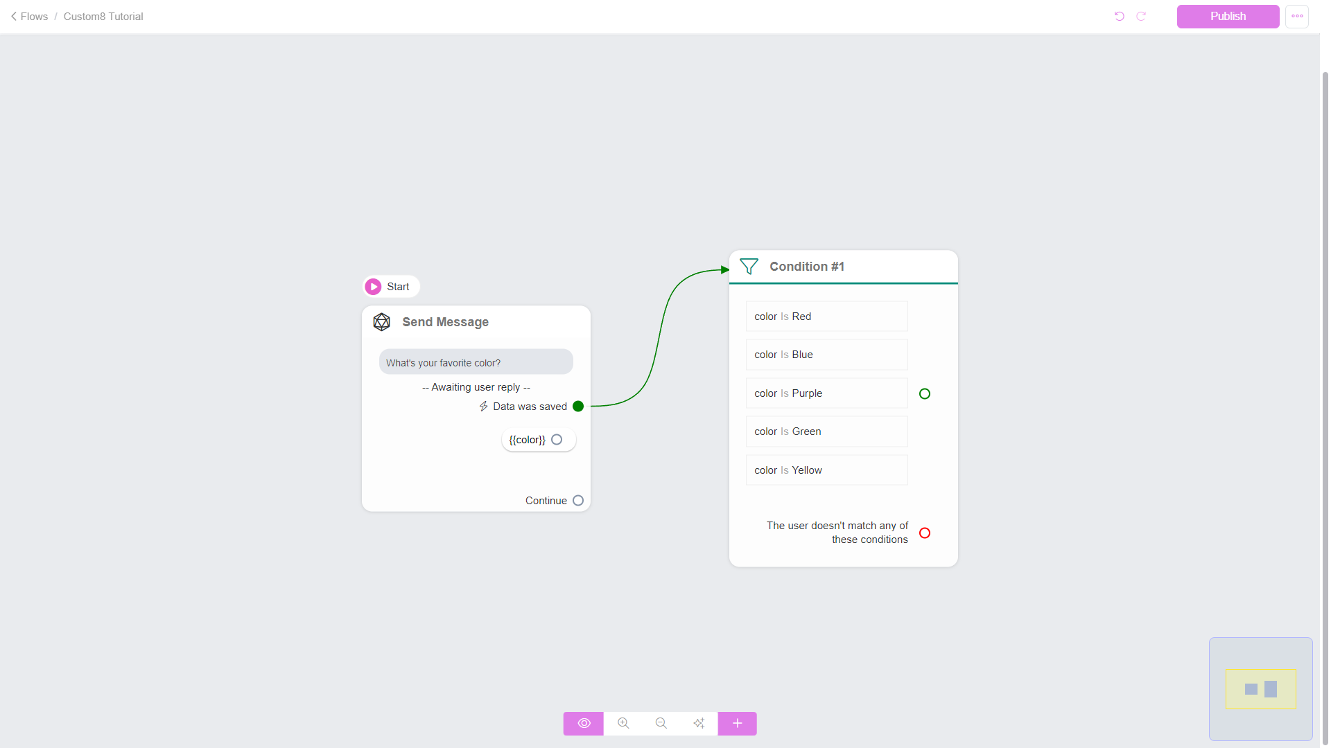Screen dimensions: 1331x748
Task: Click the Send Message node icon
Action: (x=381, y=322)
